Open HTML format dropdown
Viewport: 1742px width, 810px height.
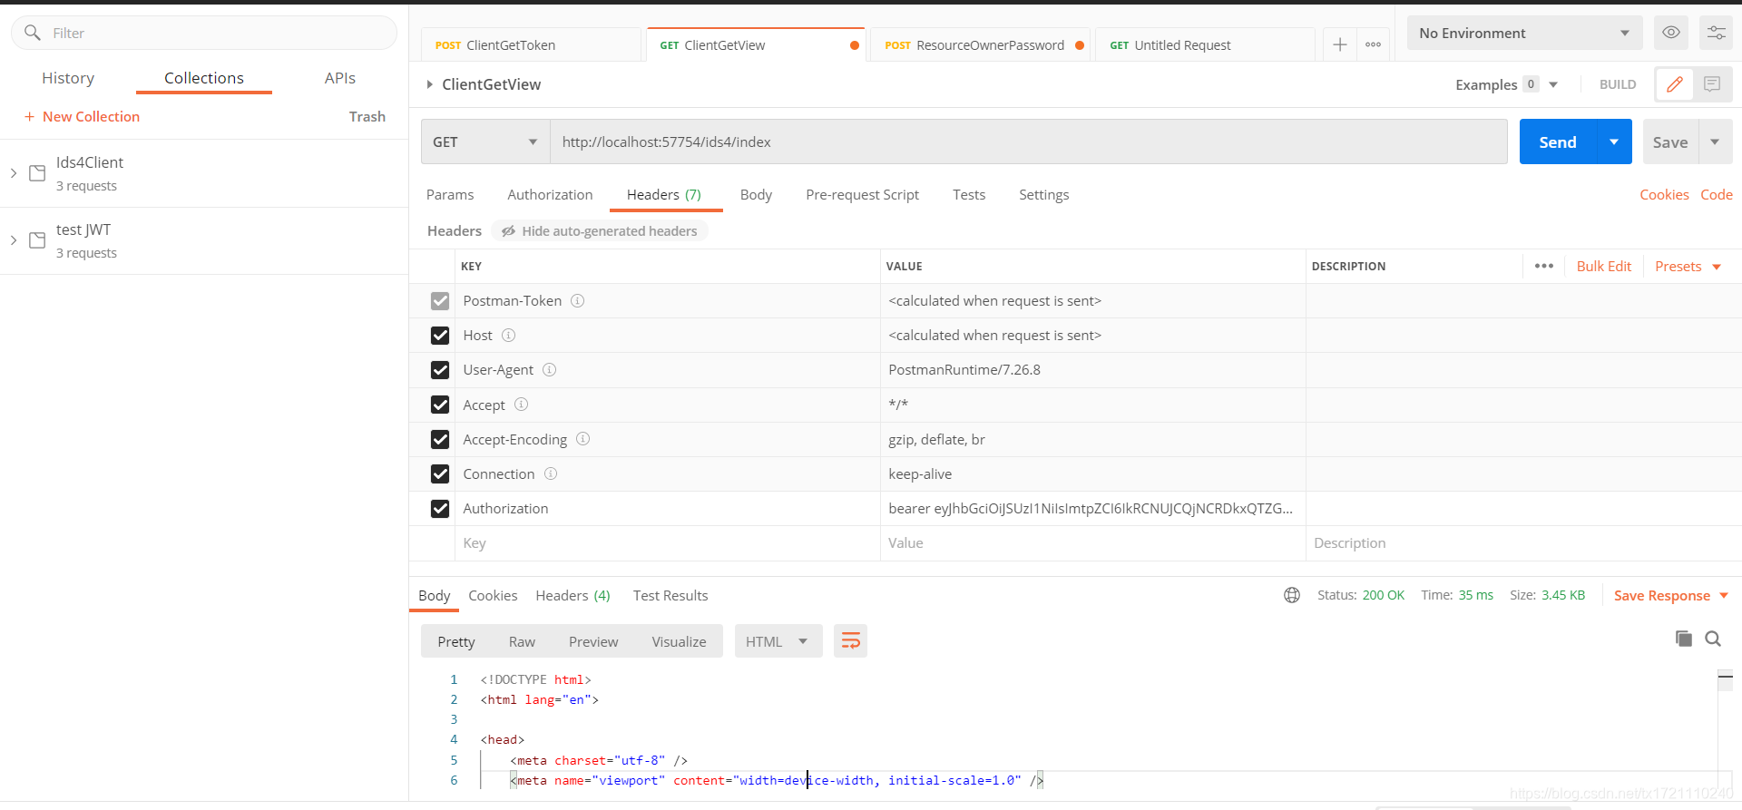click(x=778, y=641)
